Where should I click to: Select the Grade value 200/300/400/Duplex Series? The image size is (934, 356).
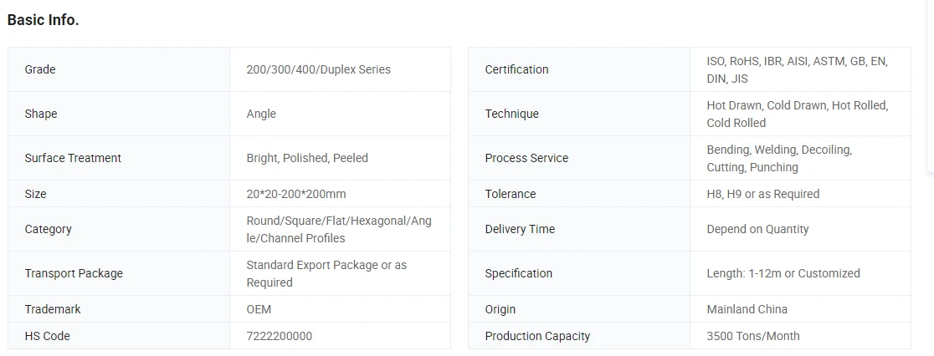[x=319, y=69]
